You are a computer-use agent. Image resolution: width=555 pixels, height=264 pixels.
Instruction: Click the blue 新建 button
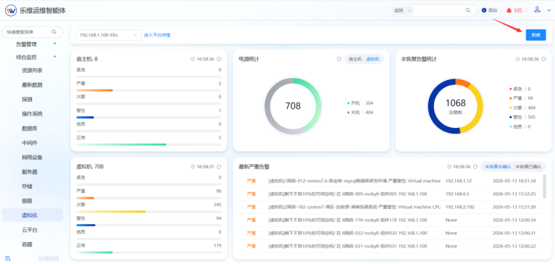coord(536,35)
